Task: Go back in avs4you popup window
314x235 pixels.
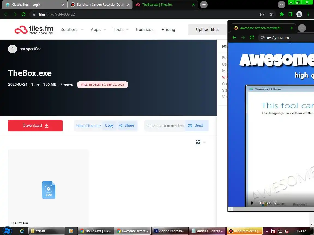Action: [234, 38]
